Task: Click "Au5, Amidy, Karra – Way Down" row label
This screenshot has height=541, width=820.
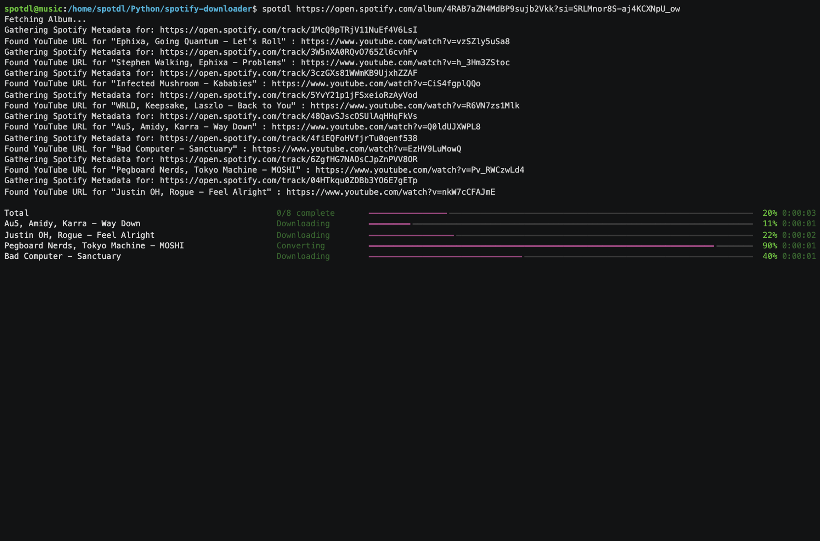Action: pos(72,224)
